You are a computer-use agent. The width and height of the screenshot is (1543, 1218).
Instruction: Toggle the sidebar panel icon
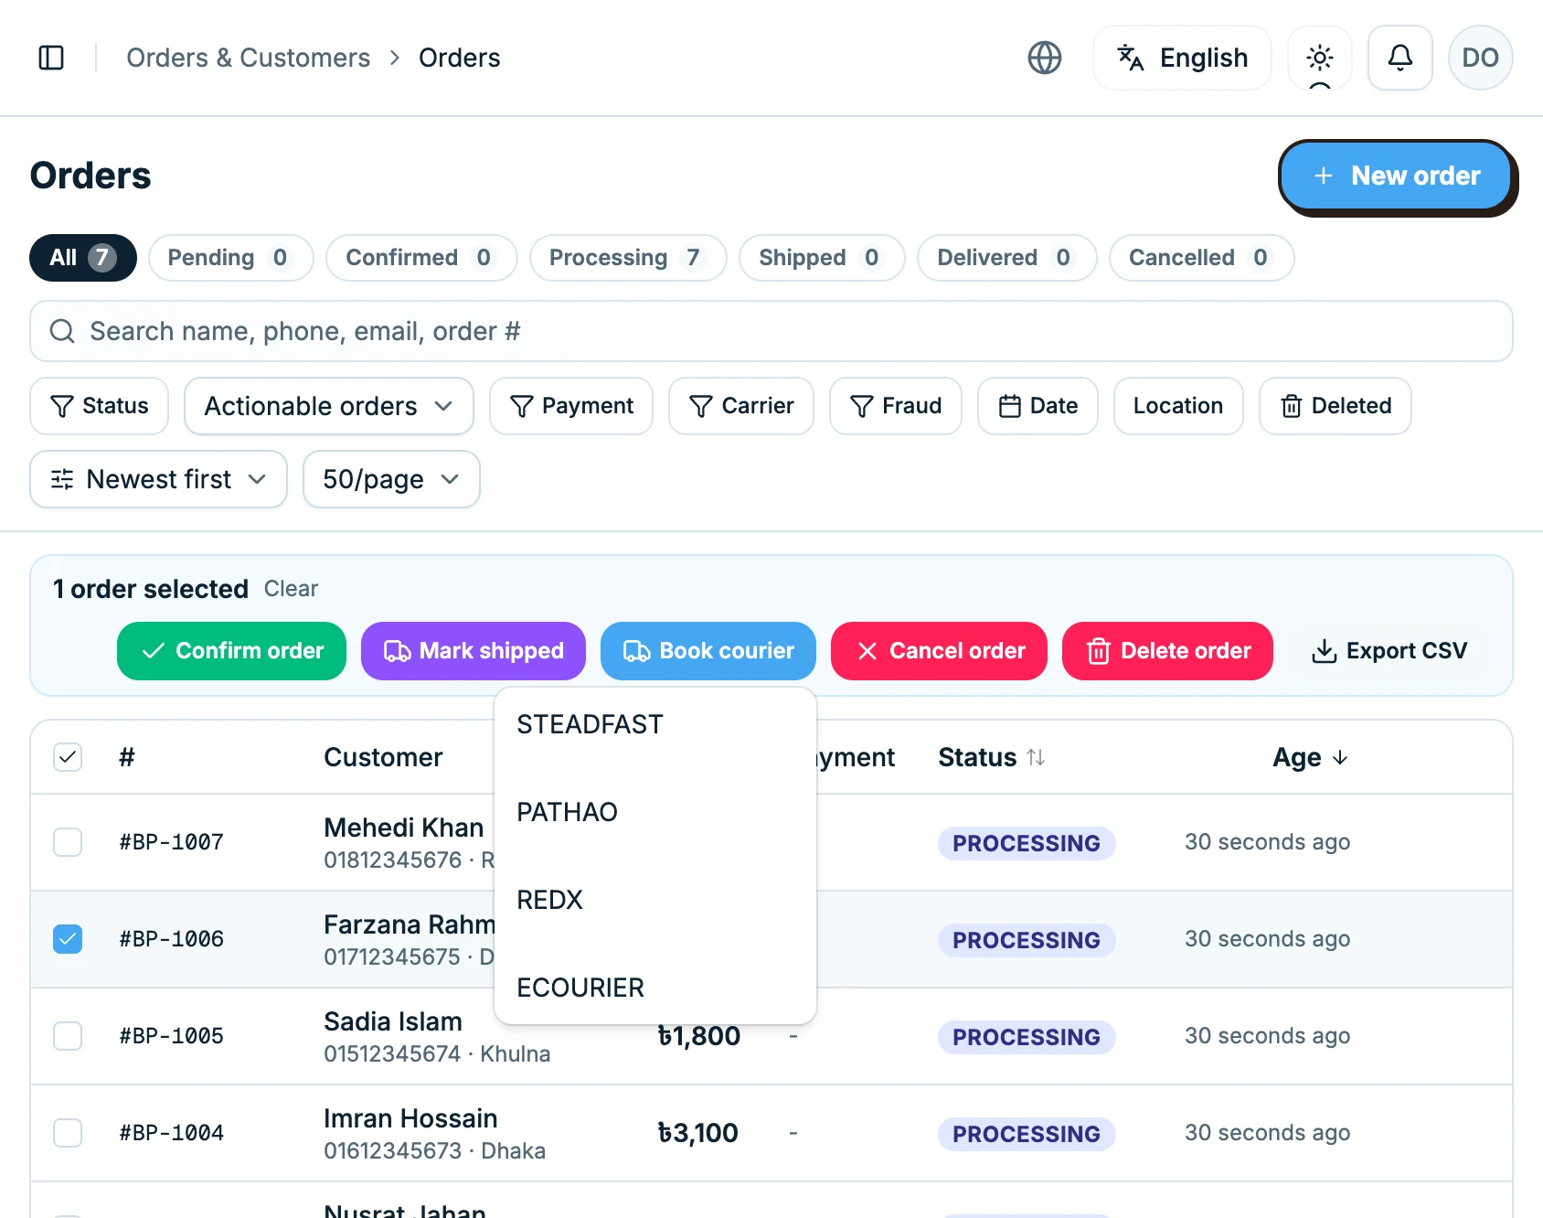point(51,58)
